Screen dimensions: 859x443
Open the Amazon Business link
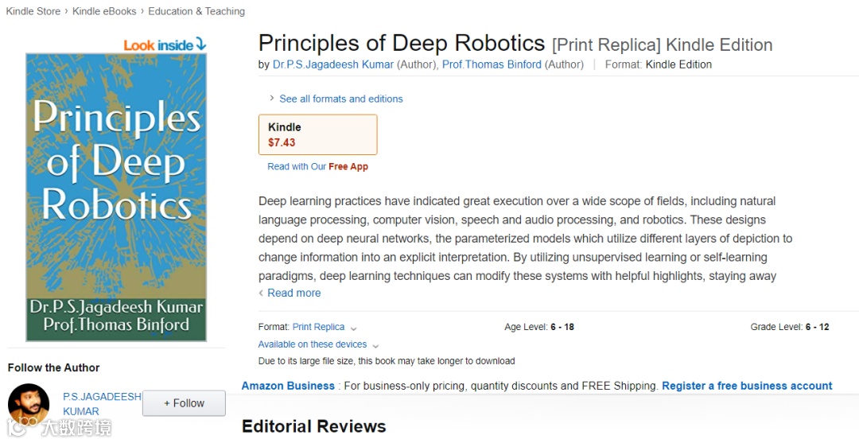[x=288, y=386]
